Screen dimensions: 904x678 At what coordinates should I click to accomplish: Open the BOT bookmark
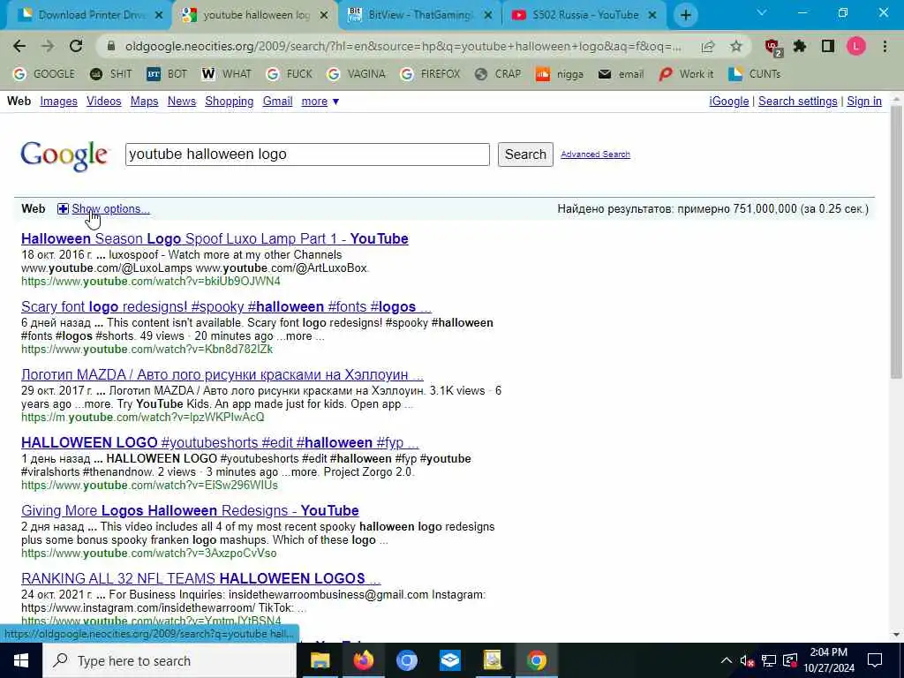click(x=167, y=74)
